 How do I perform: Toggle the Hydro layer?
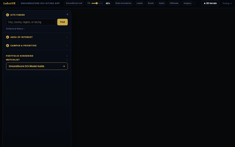(x=162, y=3)
